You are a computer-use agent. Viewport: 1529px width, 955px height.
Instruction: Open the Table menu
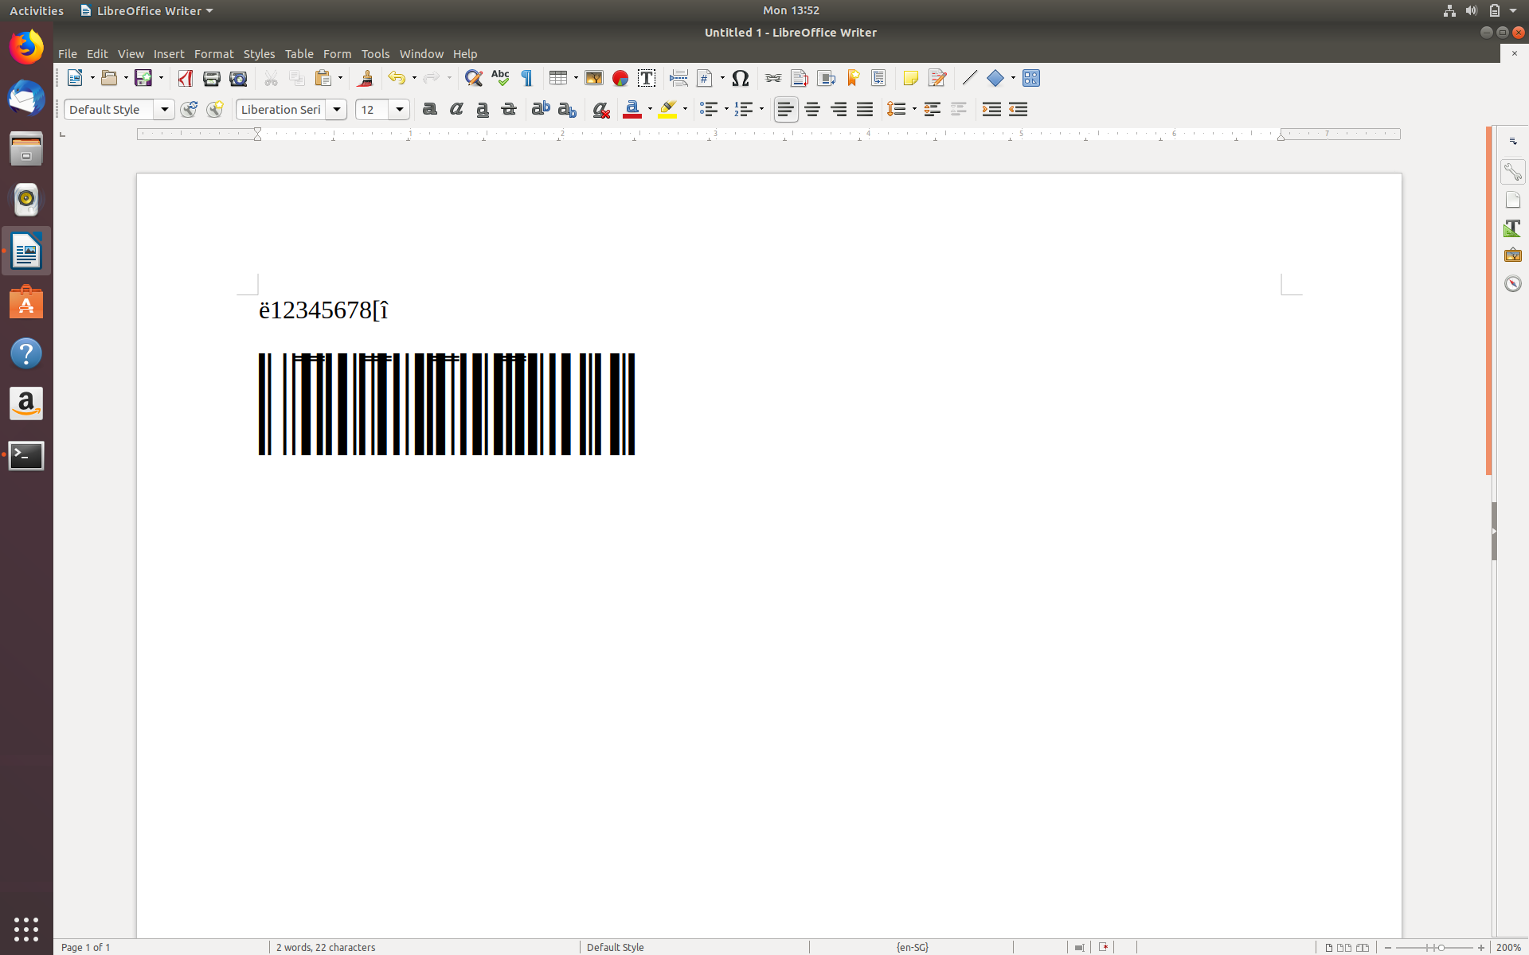[x=299, y=53]
